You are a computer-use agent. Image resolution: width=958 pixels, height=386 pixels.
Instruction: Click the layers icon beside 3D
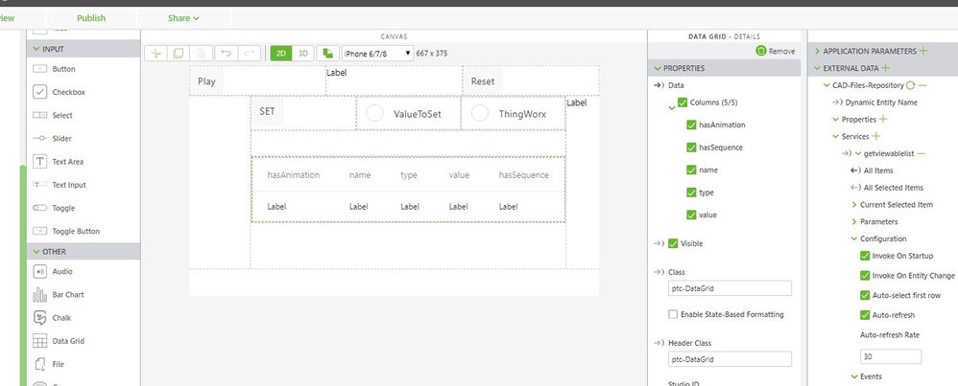pyautogui.click(x=328, y=53)
